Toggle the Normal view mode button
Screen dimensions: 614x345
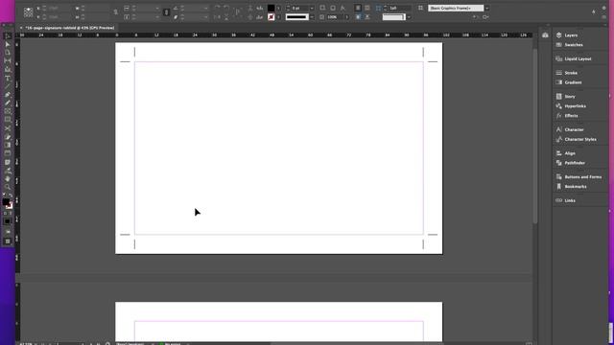point(8,241)
